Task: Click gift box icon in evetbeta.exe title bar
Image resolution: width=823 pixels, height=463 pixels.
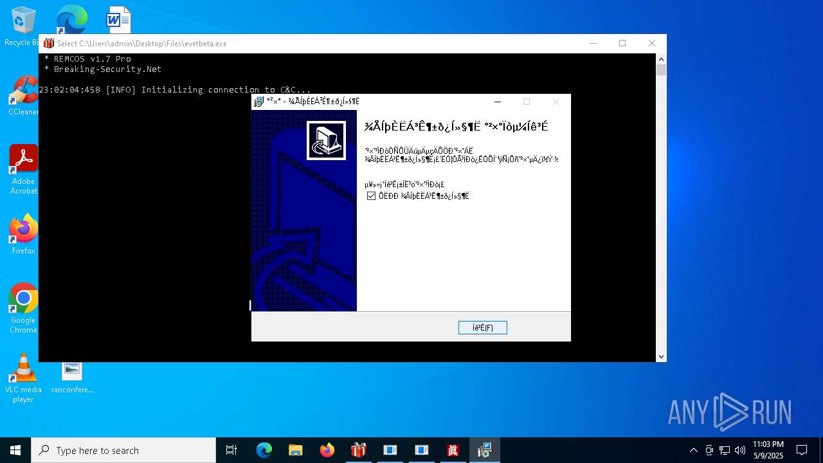Action: [48, 44]
